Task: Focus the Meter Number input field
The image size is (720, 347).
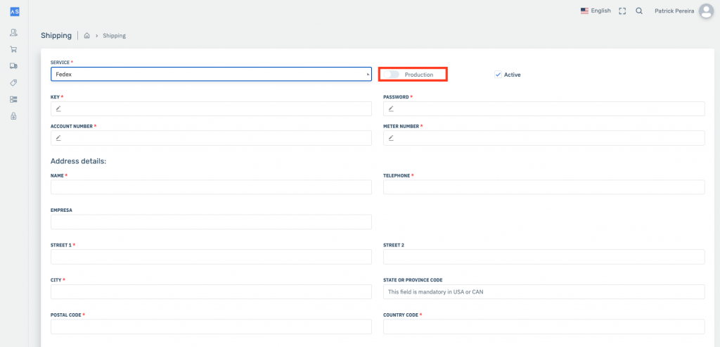Action: pos(544,139)
